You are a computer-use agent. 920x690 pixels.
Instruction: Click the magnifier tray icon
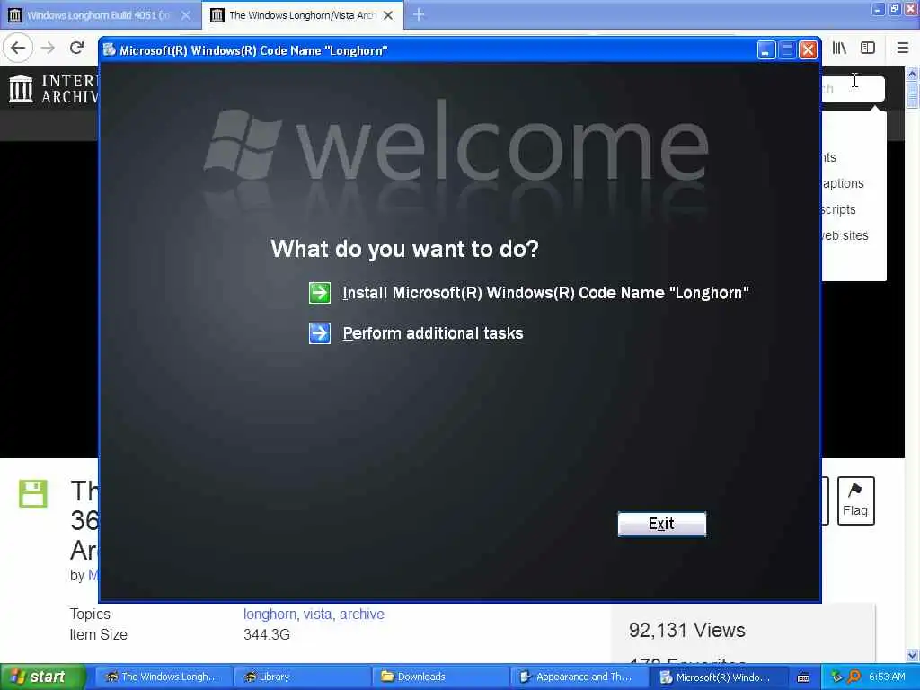click(854, 677)
